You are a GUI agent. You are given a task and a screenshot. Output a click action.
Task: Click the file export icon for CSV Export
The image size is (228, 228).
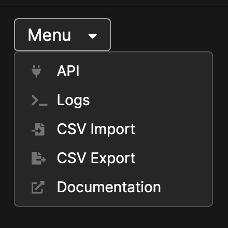click(x=39, y=158)
